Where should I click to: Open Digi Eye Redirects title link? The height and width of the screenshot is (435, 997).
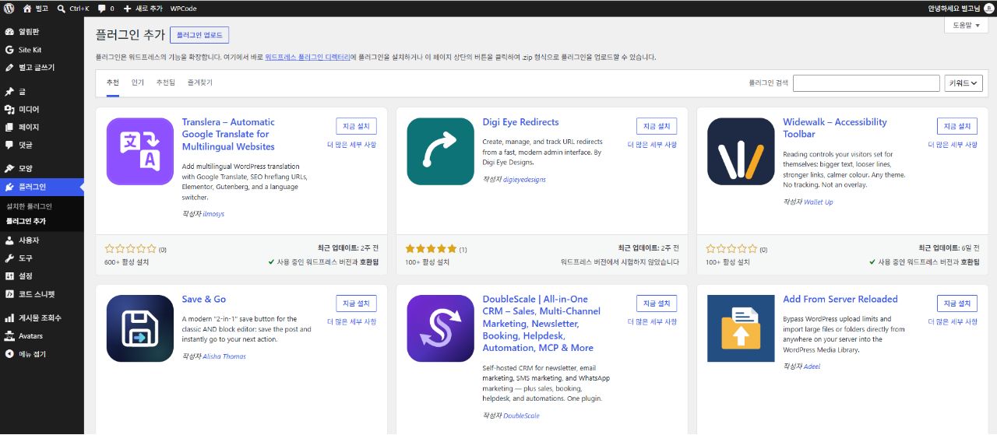click(520, 122)
